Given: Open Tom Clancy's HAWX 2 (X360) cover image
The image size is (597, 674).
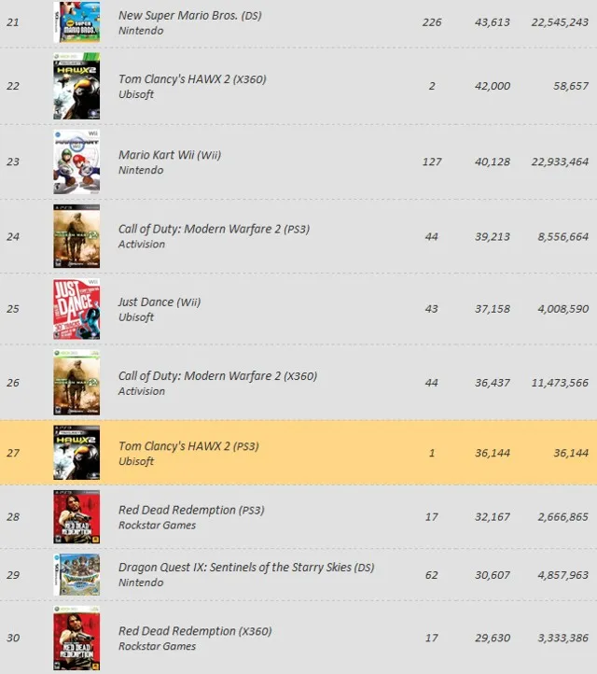Looking at the screenshot, I should pyautogui.click(x=76, y=87).
